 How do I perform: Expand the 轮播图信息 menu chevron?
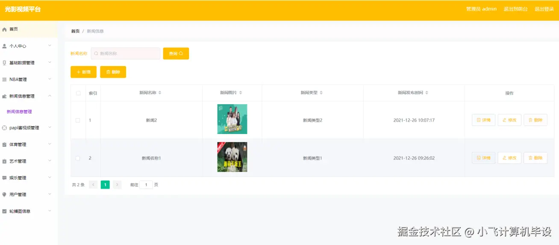click(50, 210)
